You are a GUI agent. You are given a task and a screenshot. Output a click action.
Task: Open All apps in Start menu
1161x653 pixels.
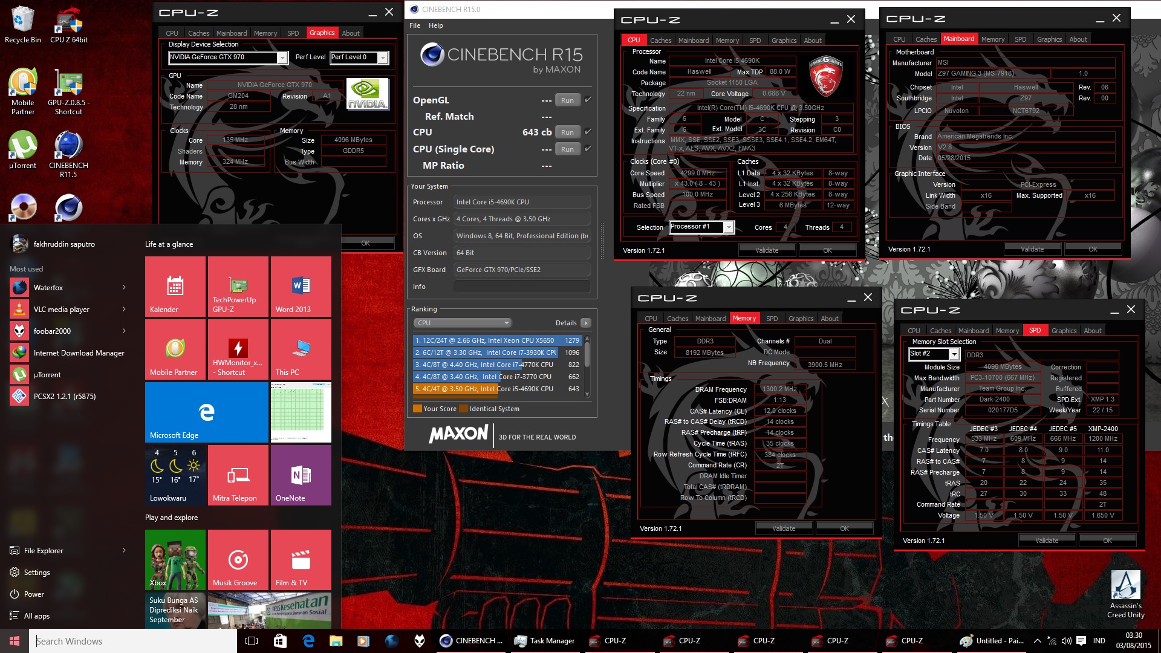tap(36, 616)
